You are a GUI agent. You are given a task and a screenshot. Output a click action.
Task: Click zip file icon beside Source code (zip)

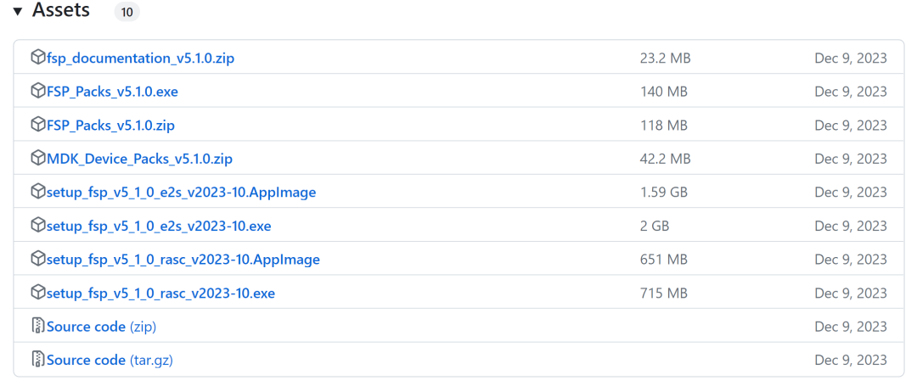tap(37, 326)
